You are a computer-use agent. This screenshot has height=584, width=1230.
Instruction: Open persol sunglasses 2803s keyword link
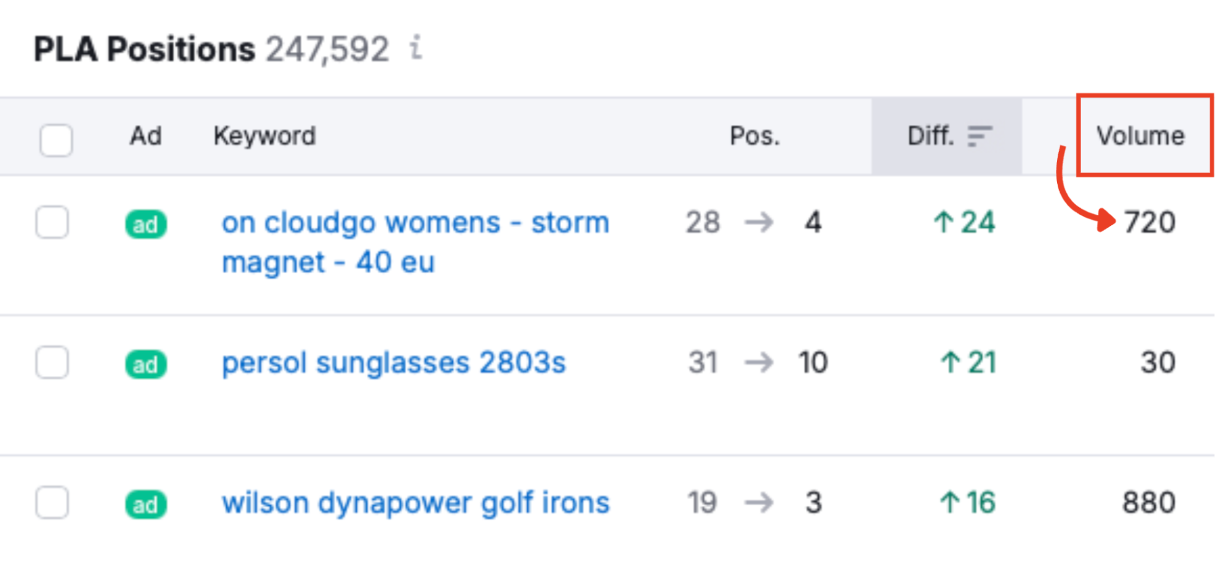(393, 362)
